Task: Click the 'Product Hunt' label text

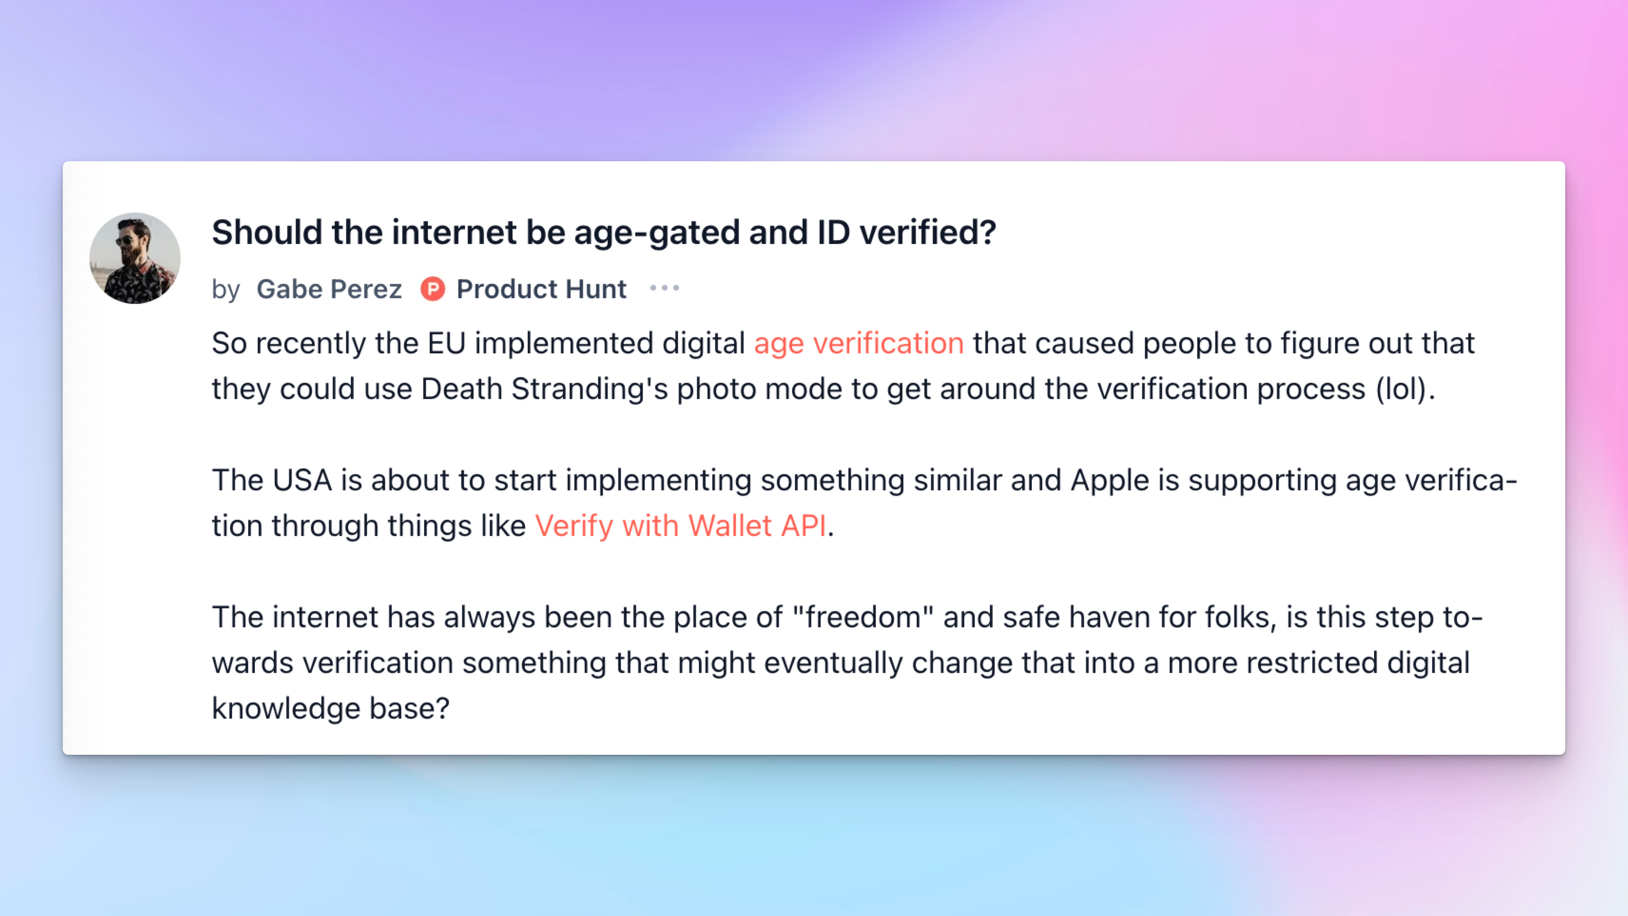Action: pos(542,289)
